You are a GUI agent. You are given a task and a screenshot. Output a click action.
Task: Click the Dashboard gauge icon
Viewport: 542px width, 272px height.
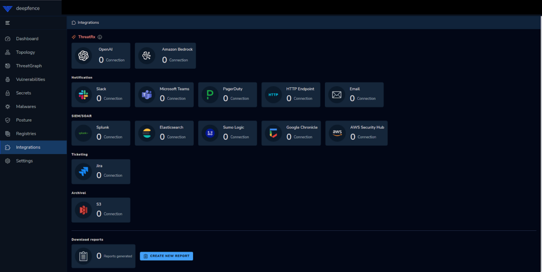pyautogui.click(x=7, y=39)
